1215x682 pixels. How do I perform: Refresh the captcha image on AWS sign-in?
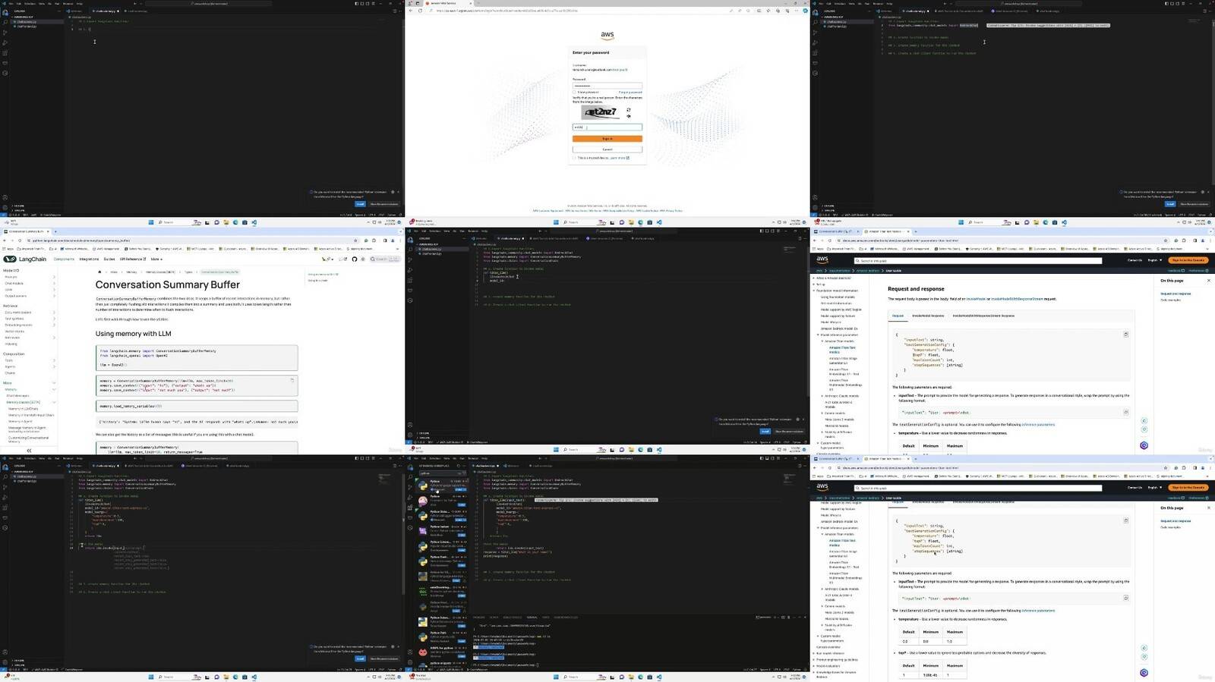[628, 110]
